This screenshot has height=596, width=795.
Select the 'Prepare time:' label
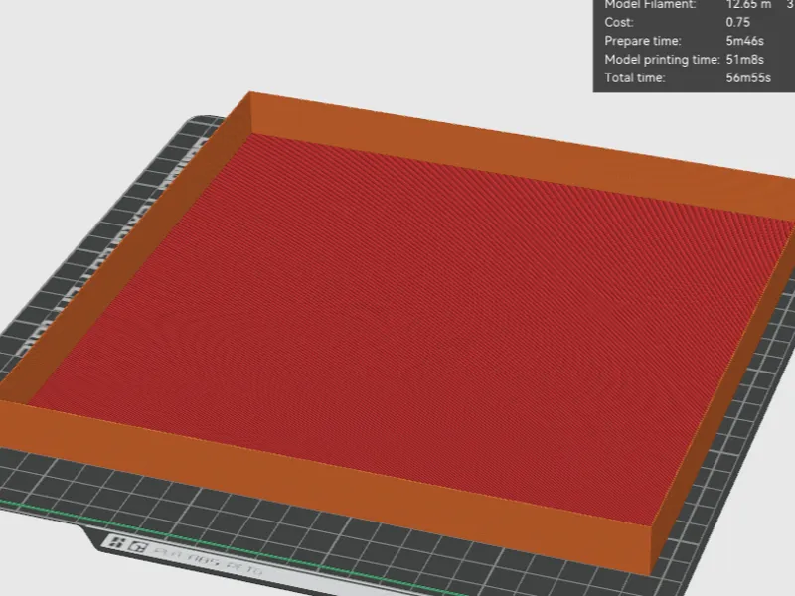[643, 41]
